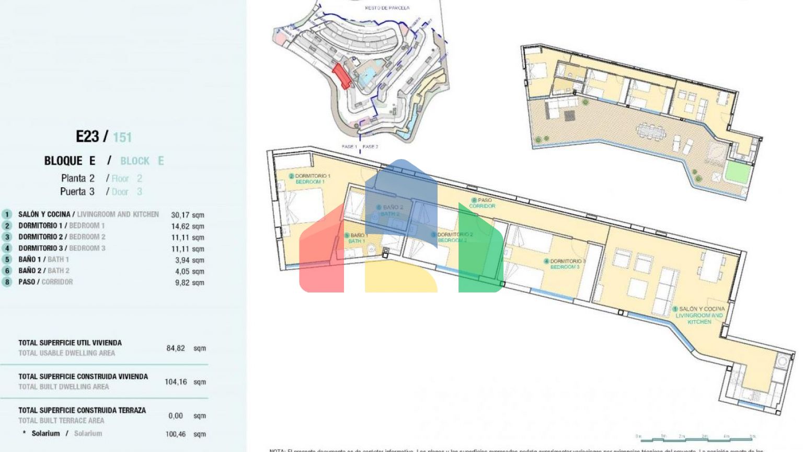
Task: Click the 4,05 sqm Bath 2 value
Action: tap(190, 272)
